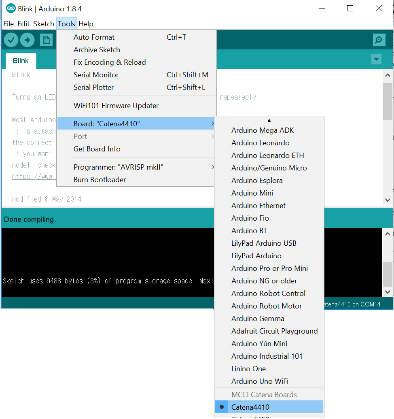Select Fix Encoding & Reload
The image size is (394, 419).
pos(136,62)
